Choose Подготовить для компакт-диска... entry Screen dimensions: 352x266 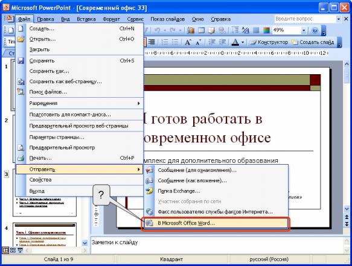[80, 115]
